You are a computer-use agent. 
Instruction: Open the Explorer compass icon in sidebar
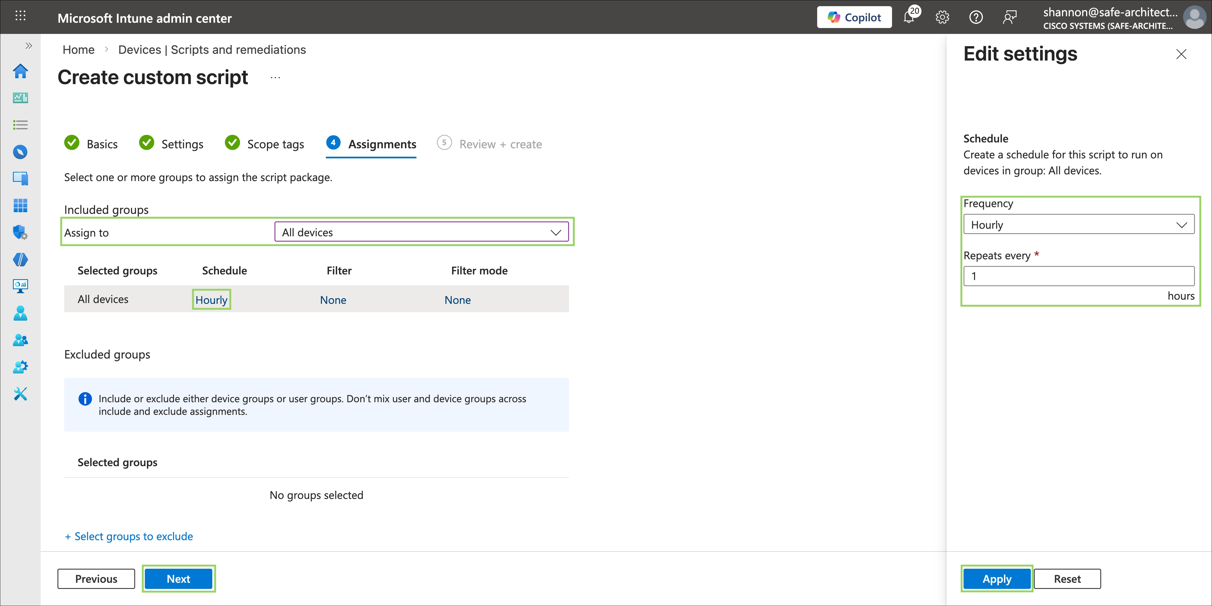[x=20, y=152]
